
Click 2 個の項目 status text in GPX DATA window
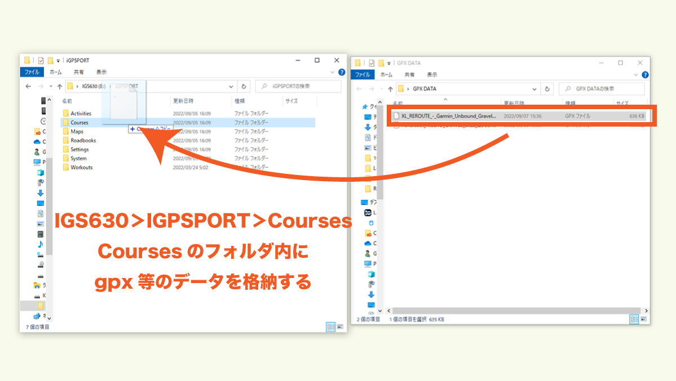click(368, 320)
